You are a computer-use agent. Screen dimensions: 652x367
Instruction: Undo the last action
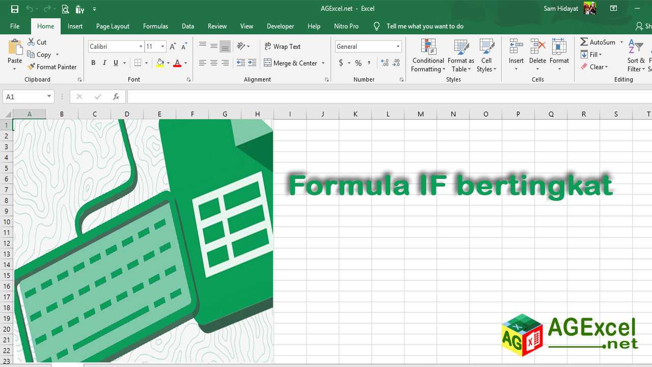[30, 9]
